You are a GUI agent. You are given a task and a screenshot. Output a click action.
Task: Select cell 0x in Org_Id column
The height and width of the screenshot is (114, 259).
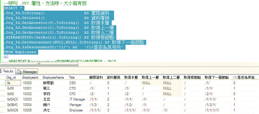tap(13, 83)
